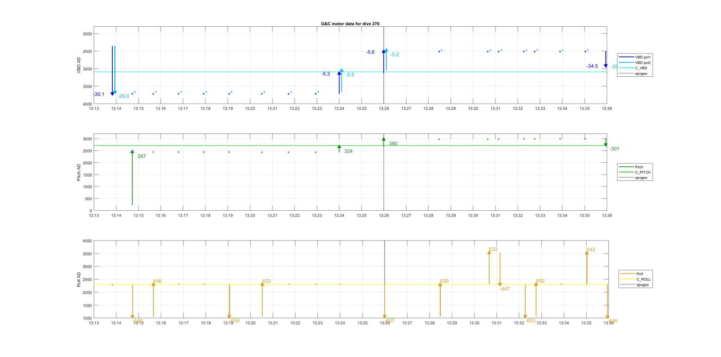Click the '324' pitch data label
Screen dimensions: 721x357
[349, 151]
